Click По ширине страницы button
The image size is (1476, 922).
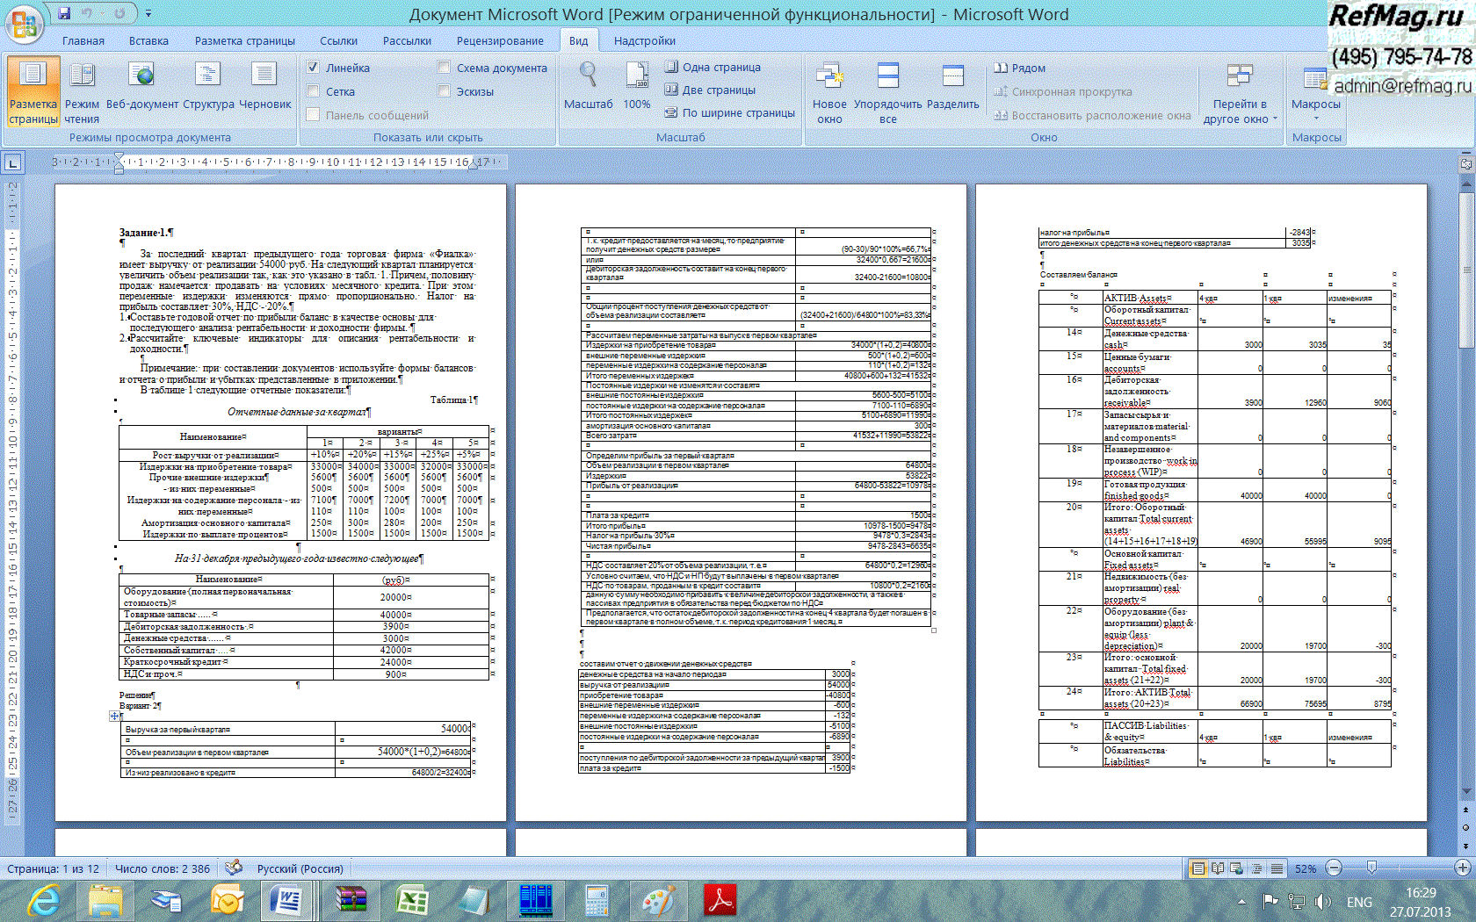tap(729, 112)
